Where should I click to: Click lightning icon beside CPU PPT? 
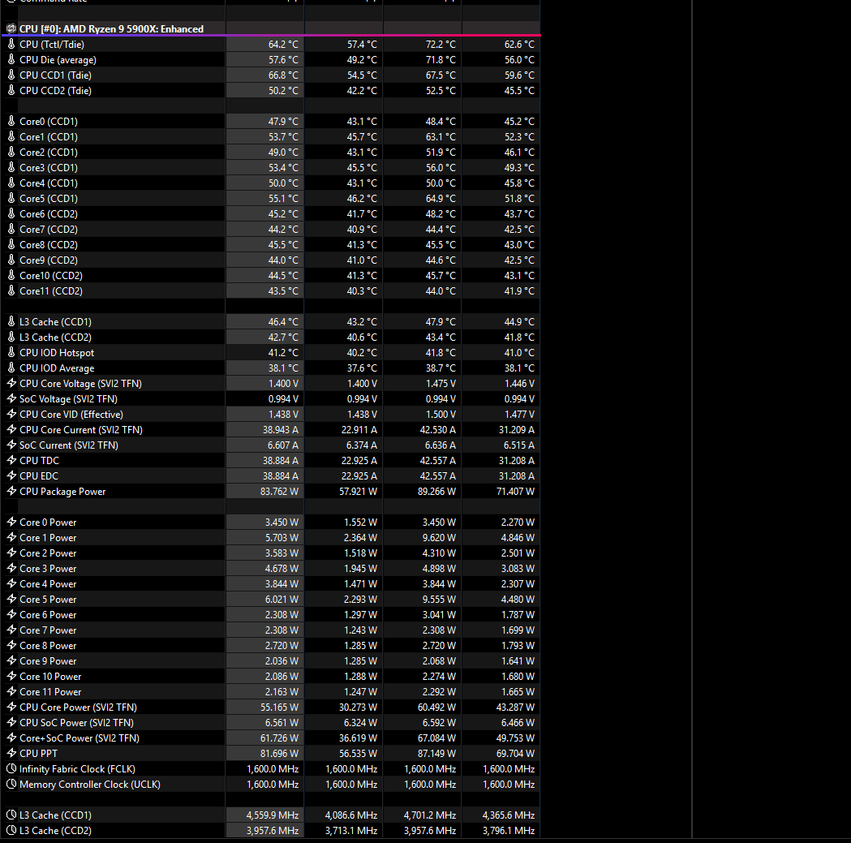11,754
